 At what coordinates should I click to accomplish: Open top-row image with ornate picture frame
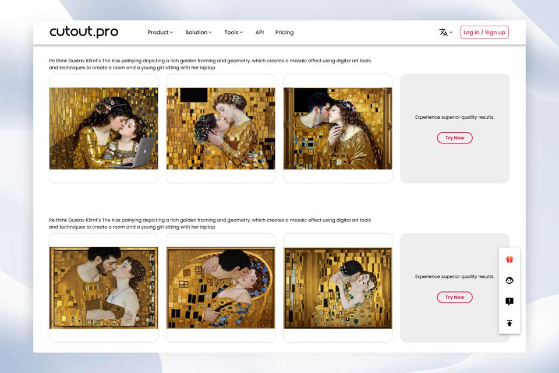coord(338,128)
